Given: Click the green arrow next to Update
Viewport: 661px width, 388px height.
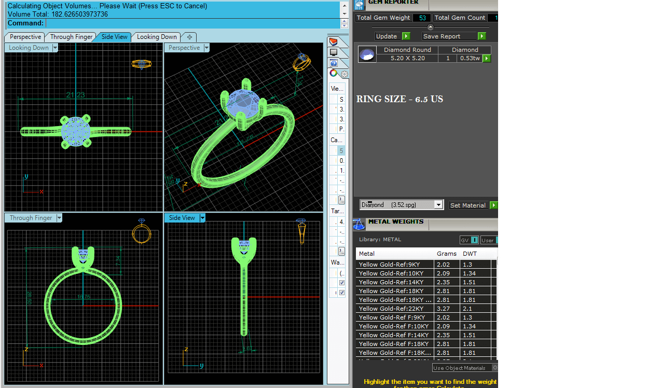Looking at the screenshot, I should coord(406,36).
